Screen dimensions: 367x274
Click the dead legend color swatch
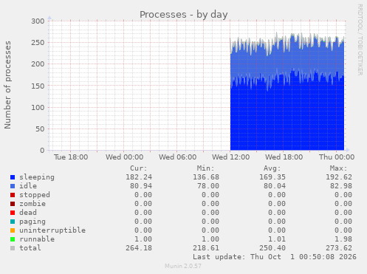pyautogui.click(x=13, y=213)
